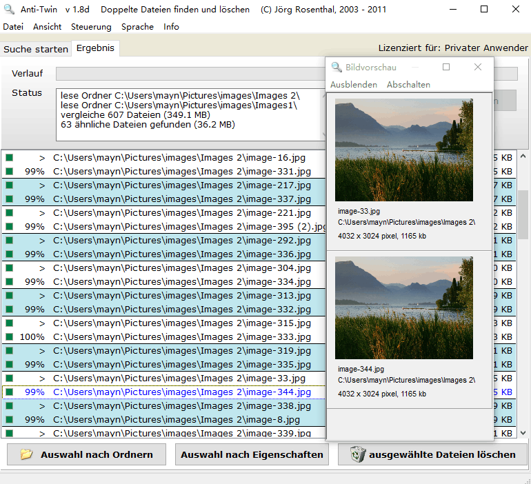Toggle green checkbox for image-336.jpg
531x484 pixels.
(10, 254)
